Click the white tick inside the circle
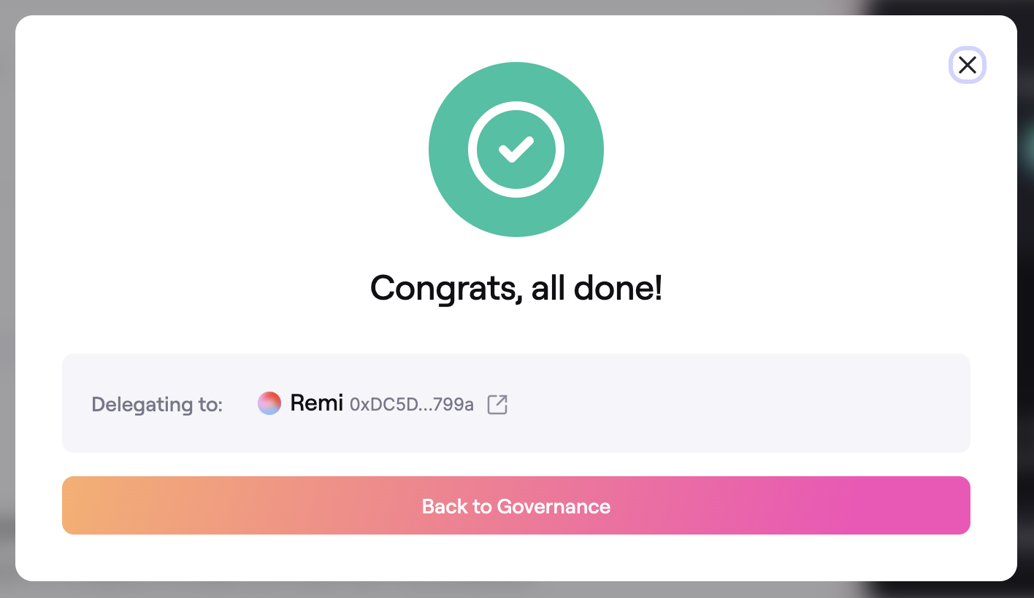Screen dimensions: 1034x598 pyautogui.click(x=516, y=150)
